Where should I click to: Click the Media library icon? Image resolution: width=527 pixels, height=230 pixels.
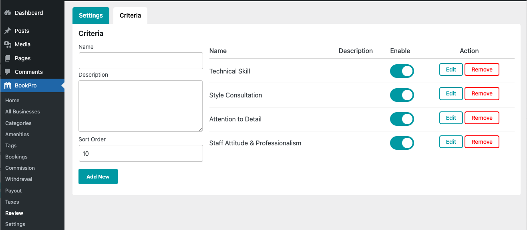(8, 44)
